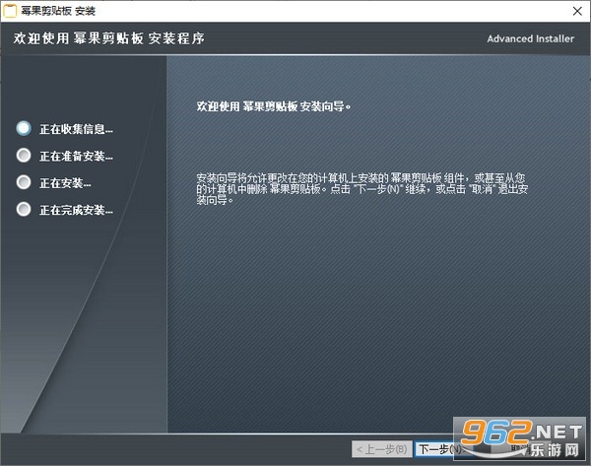The width and height of the screenshot is (591, 466).
Task: Close the 幂果剪贴板 installer window
Action: 577,11
